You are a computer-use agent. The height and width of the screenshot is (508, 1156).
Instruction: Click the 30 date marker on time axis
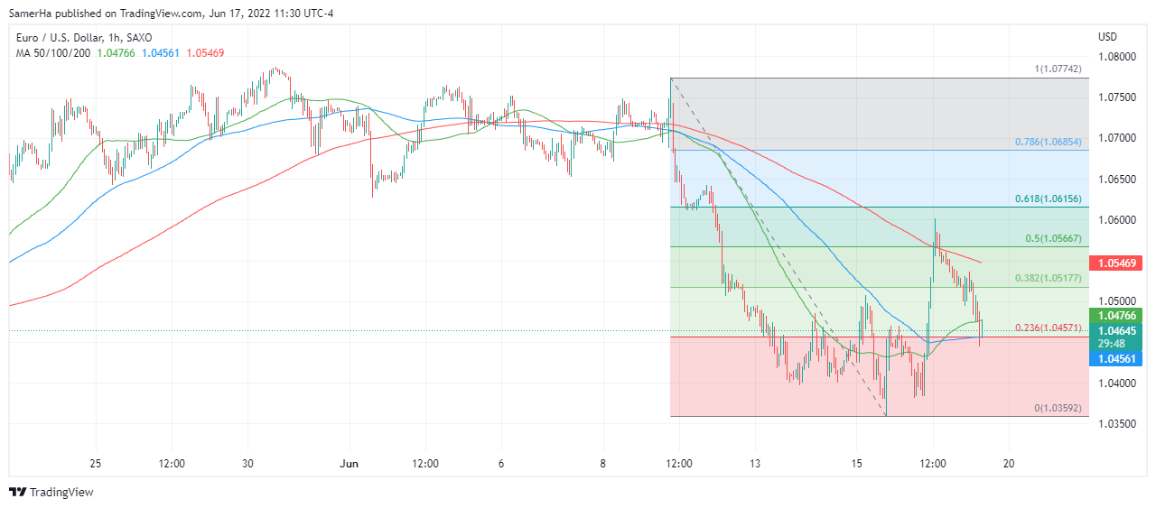click(248, 464)
